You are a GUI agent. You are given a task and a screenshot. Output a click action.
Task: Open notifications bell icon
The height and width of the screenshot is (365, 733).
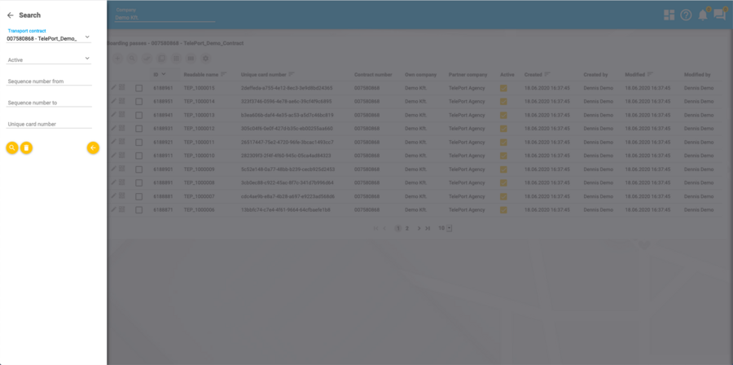(702, 15)
